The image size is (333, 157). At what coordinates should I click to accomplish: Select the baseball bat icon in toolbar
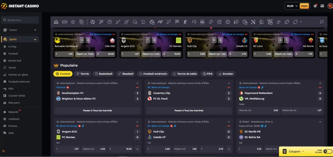[118, 22]
